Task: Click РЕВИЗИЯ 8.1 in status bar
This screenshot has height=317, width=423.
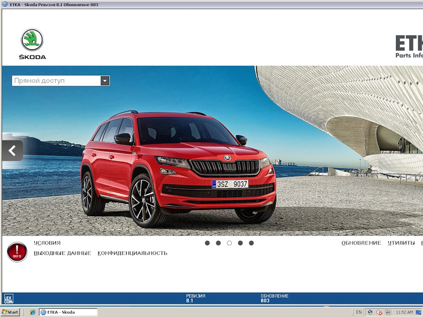Action: (x=196, y=298)
